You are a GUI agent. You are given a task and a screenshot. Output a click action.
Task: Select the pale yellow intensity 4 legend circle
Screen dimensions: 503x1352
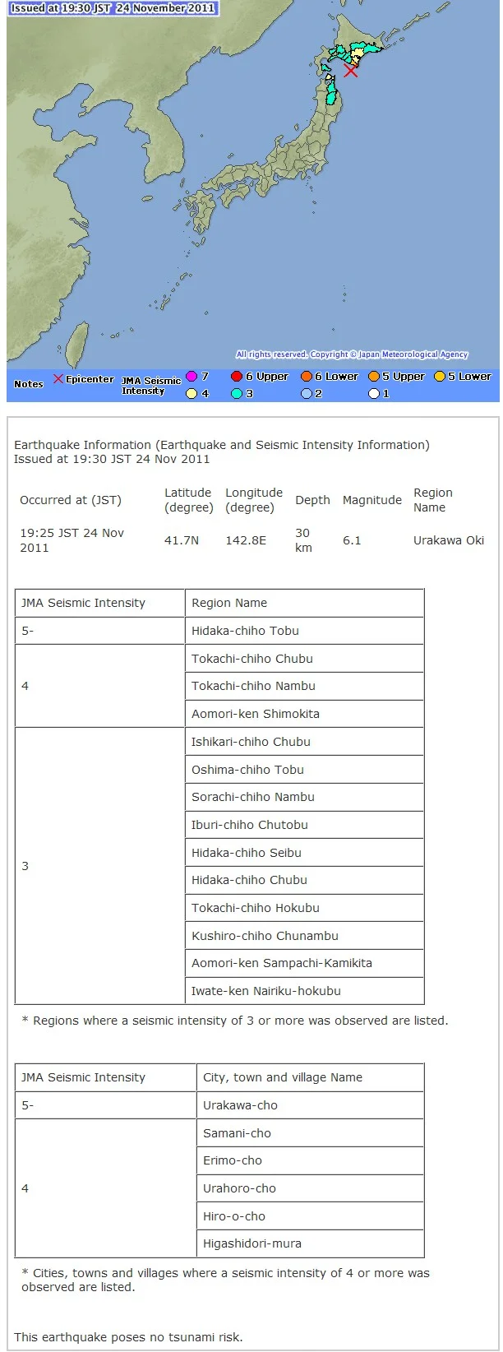(x=192, y=394)
